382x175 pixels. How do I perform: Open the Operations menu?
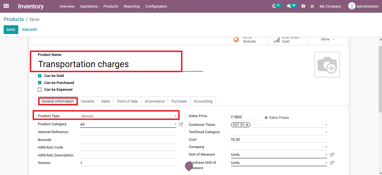coord(89,6)
